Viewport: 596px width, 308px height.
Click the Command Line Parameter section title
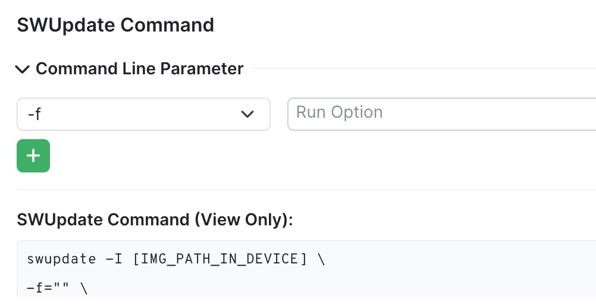point(139,69)
